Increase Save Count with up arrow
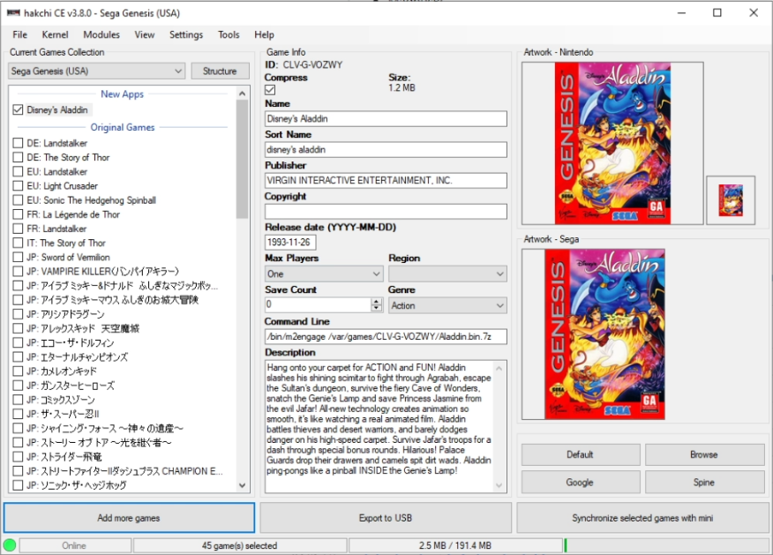 (377, 302)
